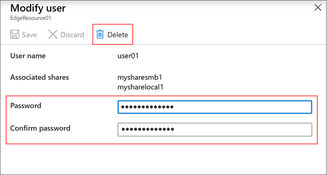The height and width of the screenshot is (175, 327).
Task: Click the Modify user heading
Action: (x=38, y=8)
